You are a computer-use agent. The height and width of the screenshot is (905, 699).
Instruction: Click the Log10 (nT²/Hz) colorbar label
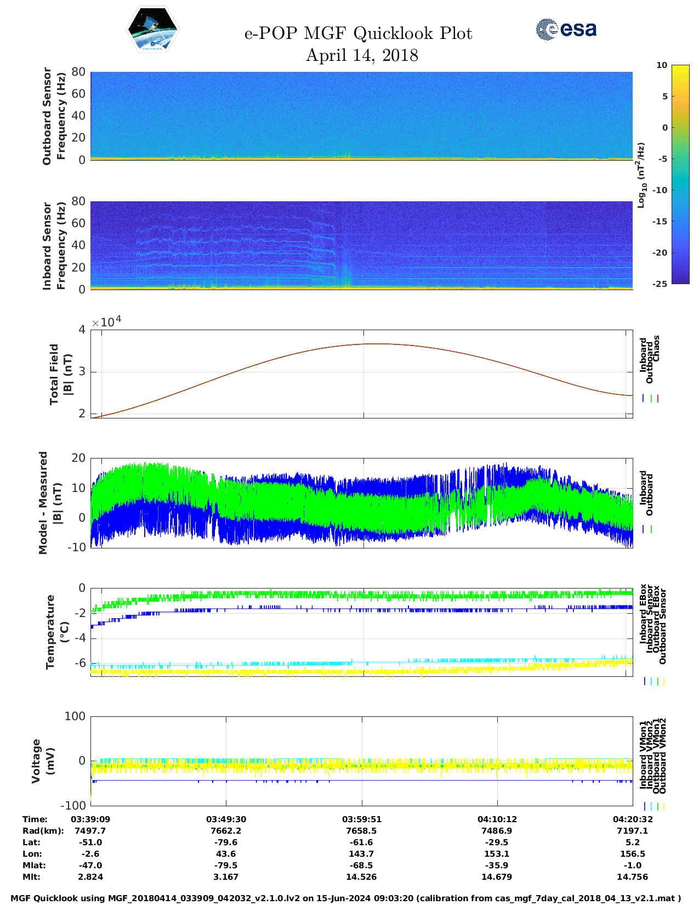point(640,175)
